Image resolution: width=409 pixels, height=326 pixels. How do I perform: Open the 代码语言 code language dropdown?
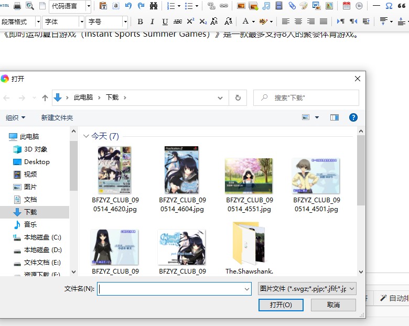pos(89,6)
